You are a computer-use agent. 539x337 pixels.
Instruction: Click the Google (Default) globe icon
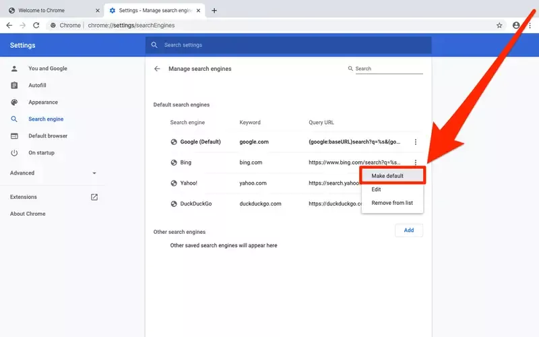pyautogui.click(x=174, y=142)
